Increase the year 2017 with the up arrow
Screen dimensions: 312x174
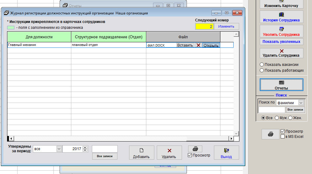tap(85, 147)
